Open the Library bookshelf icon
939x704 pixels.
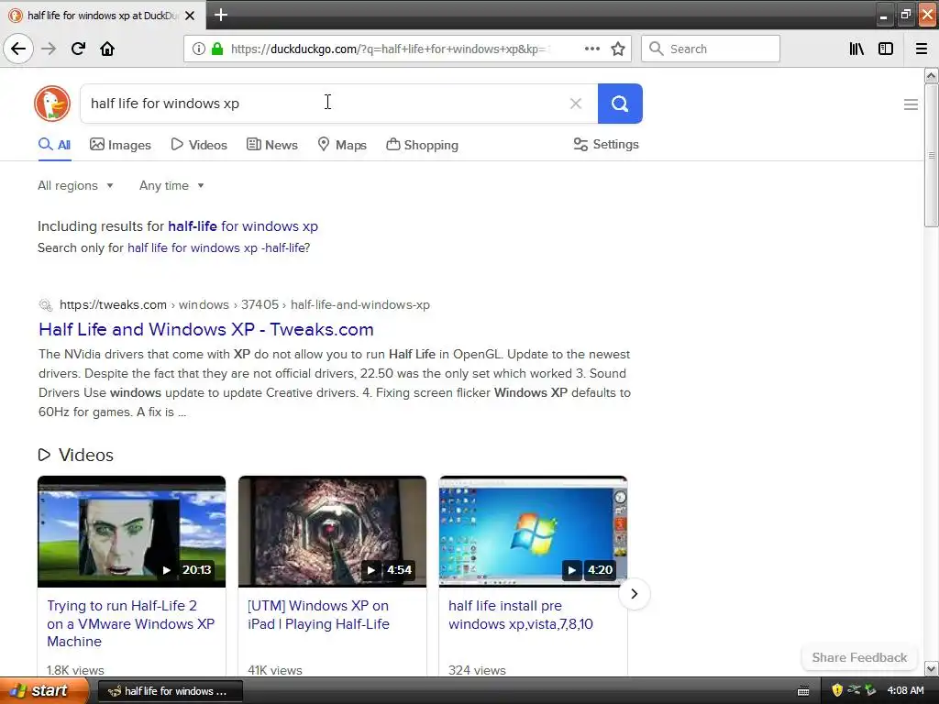(x=856, y=49)
